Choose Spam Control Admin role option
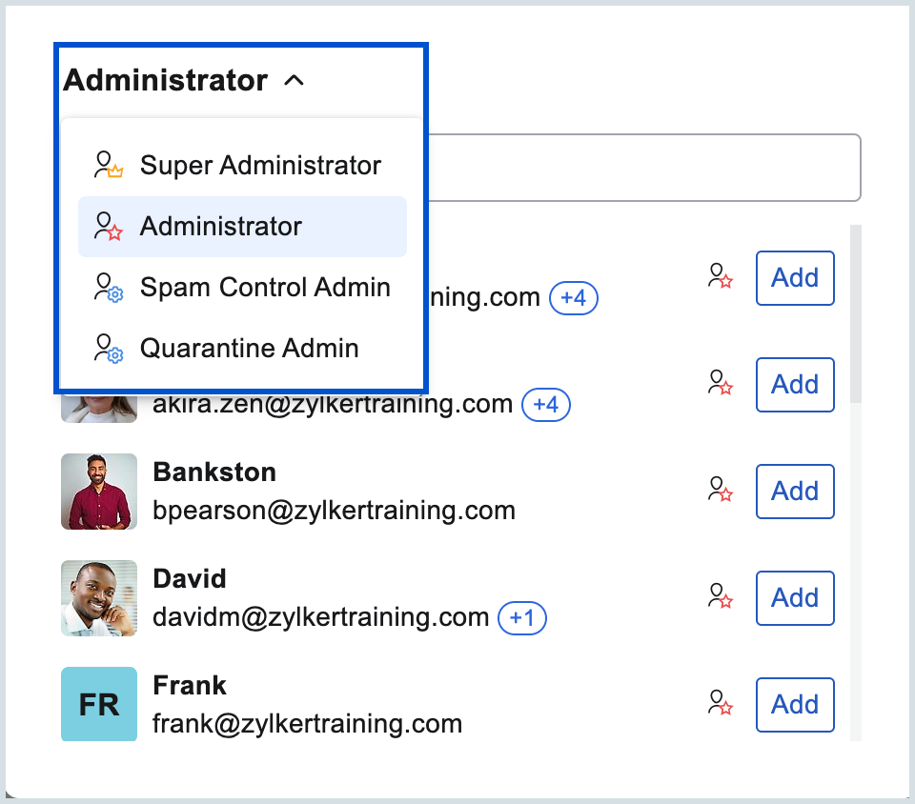915x804 pixels. pos(265,288)
